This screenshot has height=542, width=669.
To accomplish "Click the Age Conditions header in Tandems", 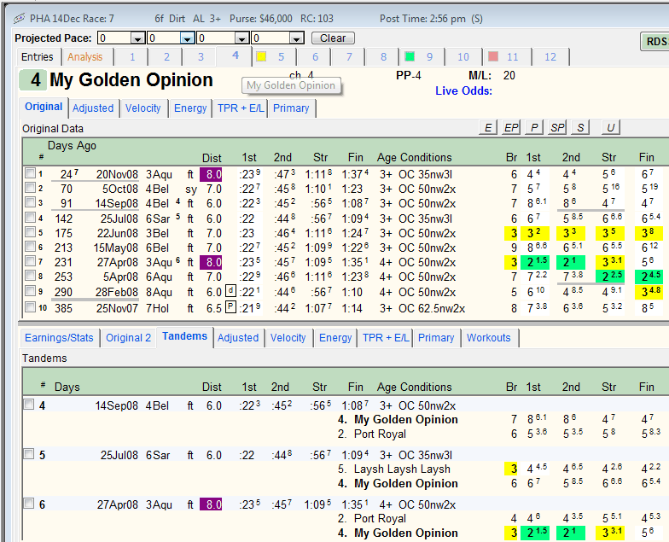I will pyautogui.click(x=415, y=388).
